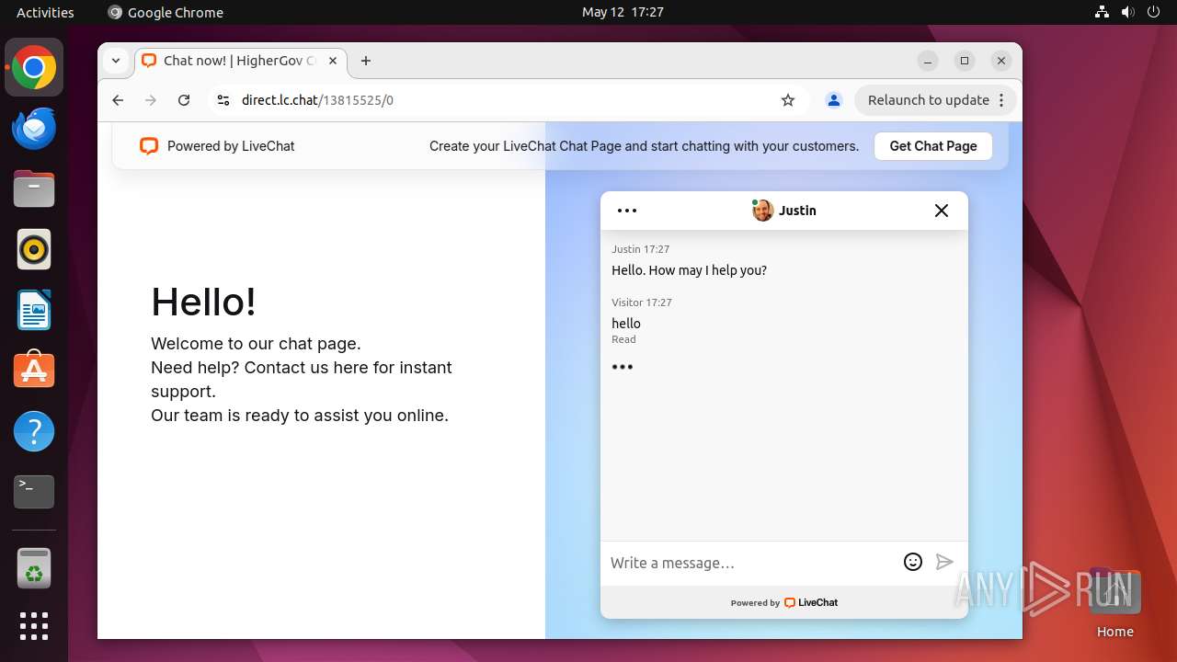
Task: Launch Thunderbird mail from the dock
Action: 34,128
